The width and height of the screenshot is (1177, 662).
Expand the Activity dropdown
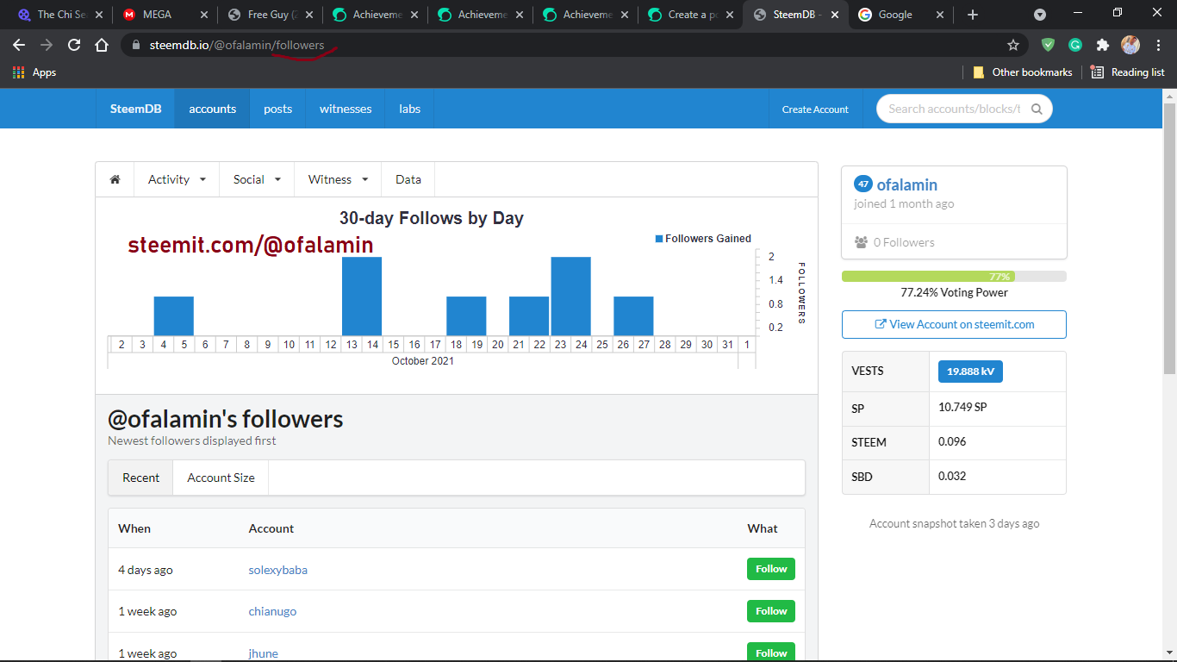(177, 179)
